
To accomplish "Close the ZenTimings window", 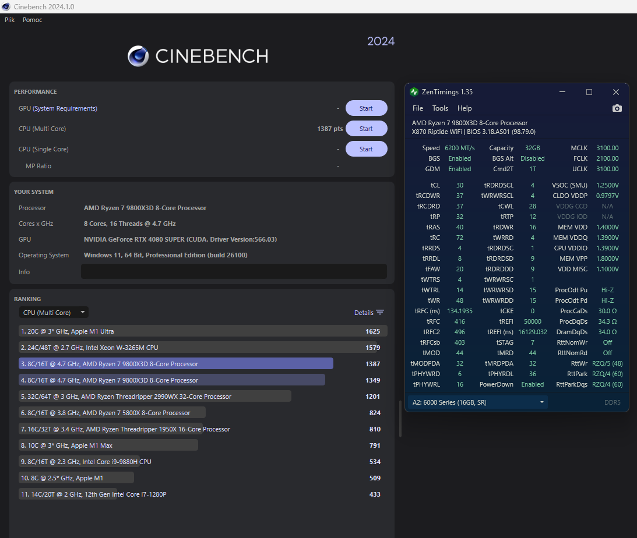I will click(616, 92).
